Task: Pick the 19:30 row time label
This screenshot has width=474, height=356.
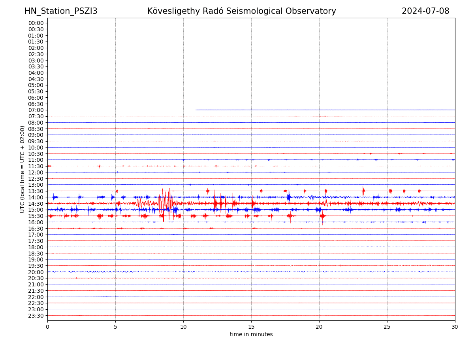Action: click(36, 266)
